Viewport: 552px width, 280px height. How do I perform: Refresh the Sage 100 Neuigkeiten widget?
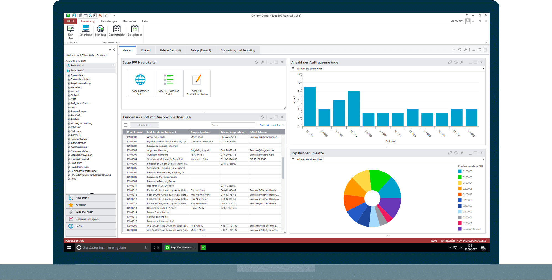[256, 62]
